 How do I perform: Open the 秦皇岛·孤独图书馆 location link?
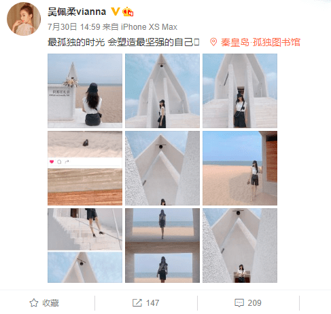[260, 42]
